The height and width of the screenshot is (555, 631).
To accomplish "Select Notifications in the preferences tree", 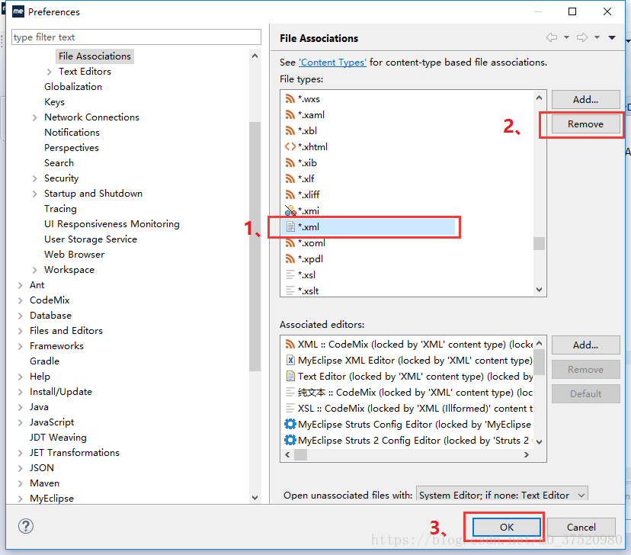I will 72,133.
